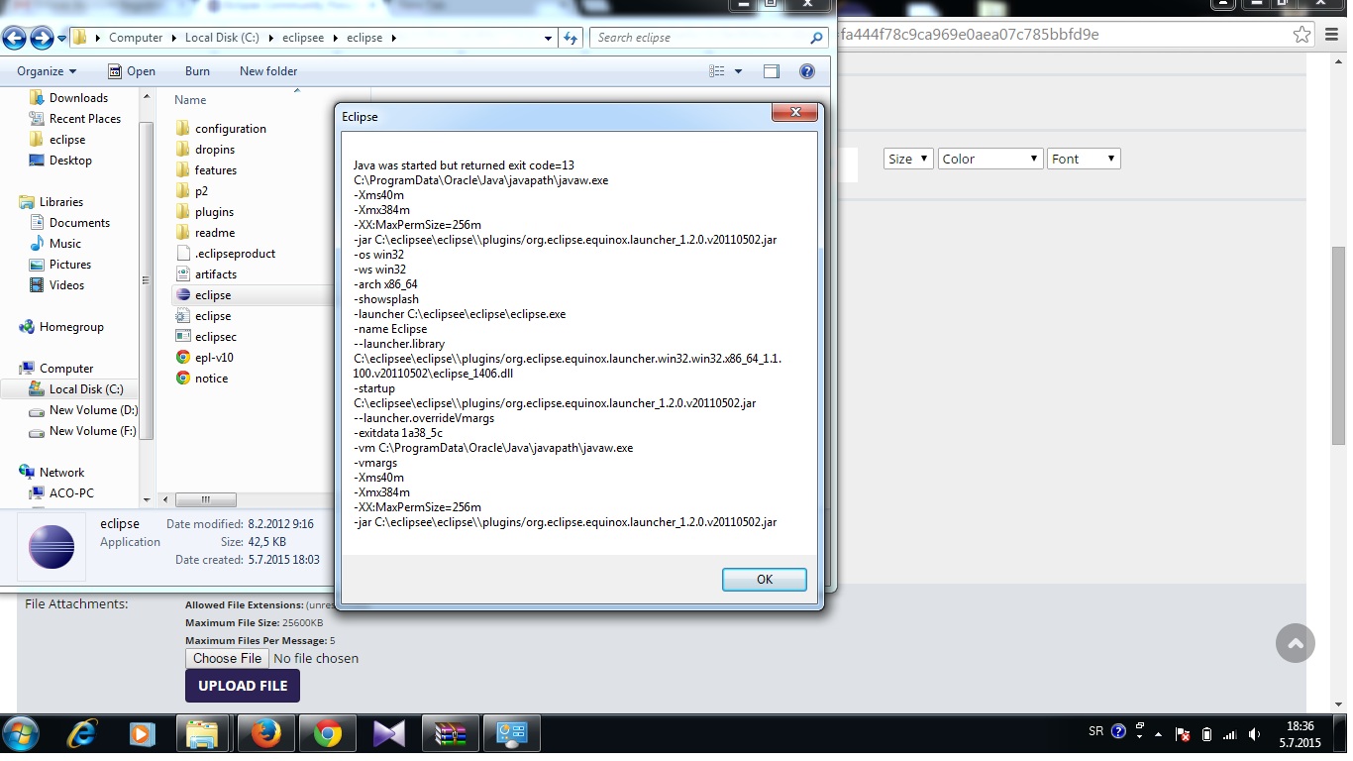Open Internet Explorer from taskbar
1353x761 pixels.
tap(83, 734)
